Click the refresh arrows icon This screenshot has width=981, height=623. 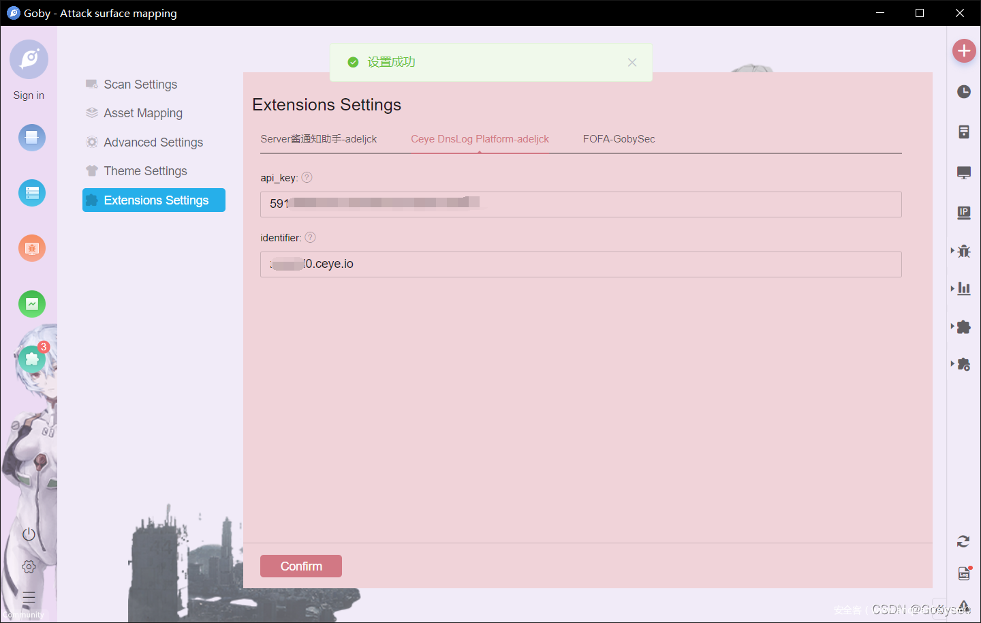coord(963,541)
